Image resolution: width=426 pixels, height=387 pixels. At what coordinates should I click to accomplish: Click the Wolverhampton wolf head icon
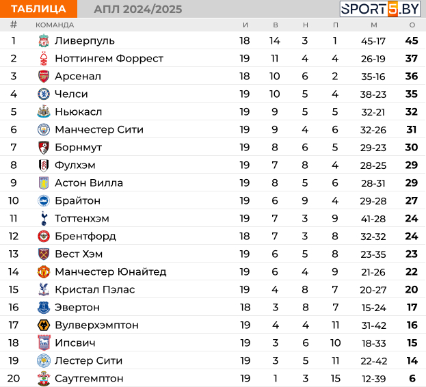coord(44,325)
